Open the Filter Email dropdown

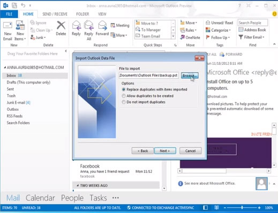tap(251, 37)
